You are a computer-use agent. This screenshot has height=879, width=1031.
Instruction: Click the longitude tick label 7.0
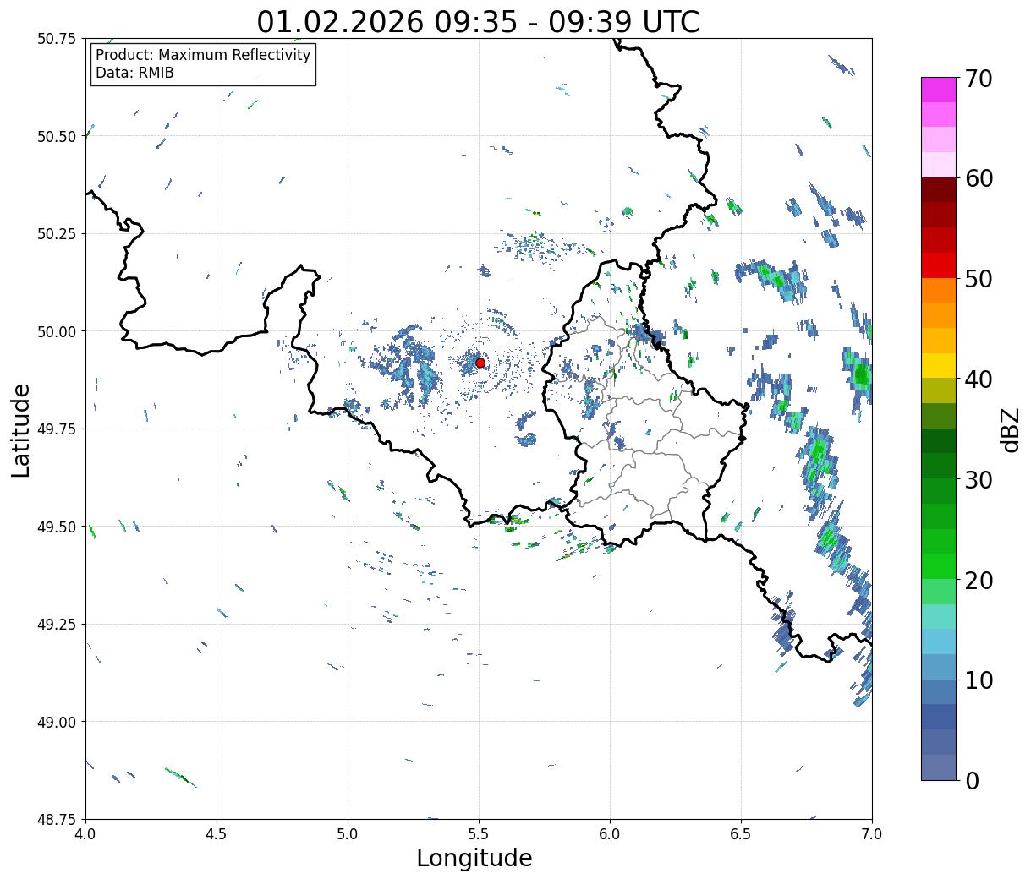tap(872, 833)
